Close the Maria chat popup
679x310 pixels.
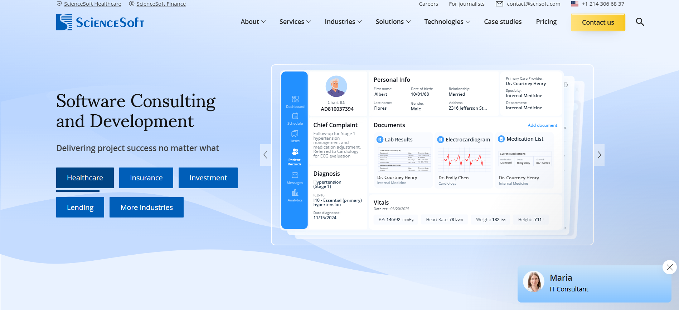670,267
